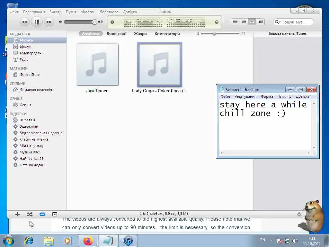Click the system tray volume icon

coord(295,241)
